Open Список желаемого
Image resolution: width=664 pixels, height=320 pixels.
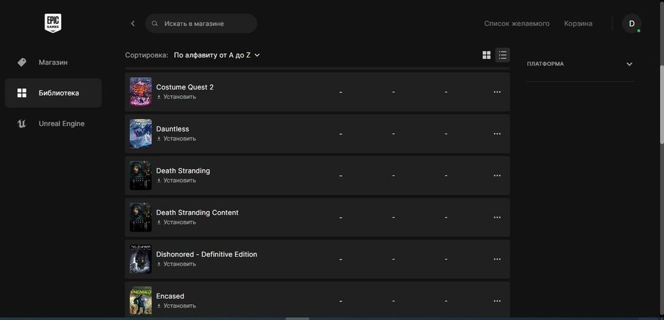pos(517,24)
